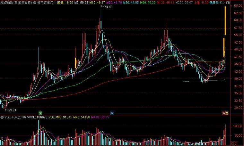Click the purple MA10 volume readout
The width and height of the screenshot is (244, 146).
(100, 117)
